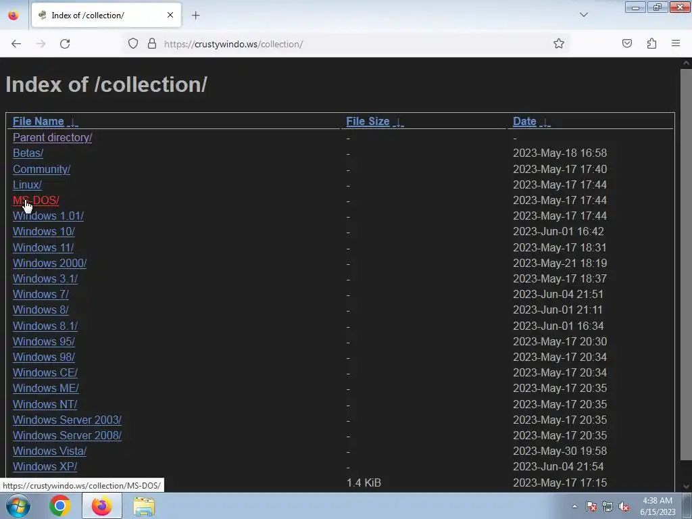Screen dimensions: 692x519
Task: Open tracking protection shield icon
Action: (x=133, y=44)
